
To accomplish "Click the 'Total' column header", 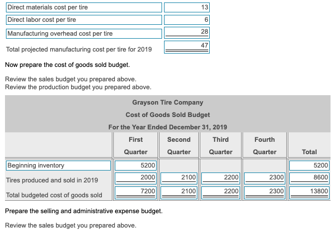I will (309, 152).
